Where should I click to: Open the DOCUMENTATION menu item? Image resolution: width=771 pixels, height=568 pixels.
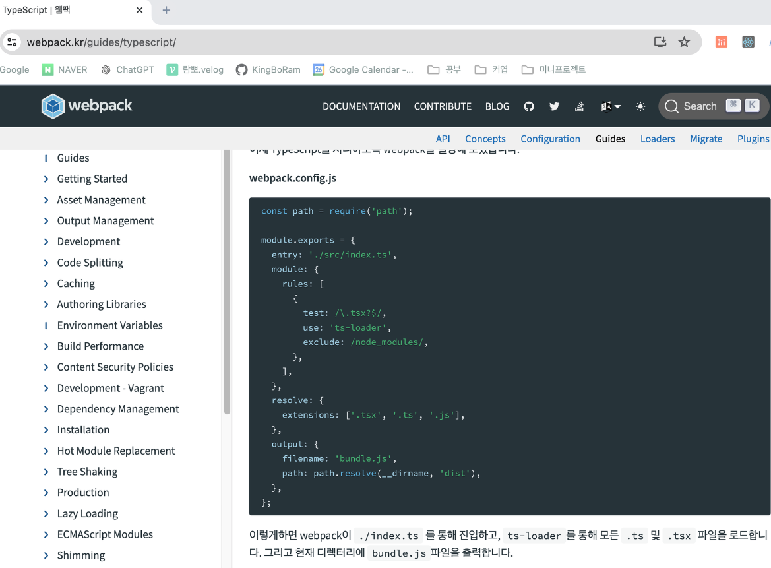click(x=361, y=106)
